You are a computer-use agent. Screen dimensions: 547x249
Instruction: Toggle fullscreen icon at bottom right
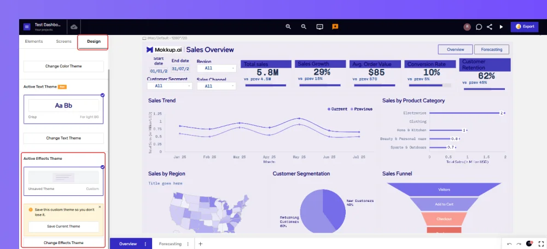(x=541, y=244)
